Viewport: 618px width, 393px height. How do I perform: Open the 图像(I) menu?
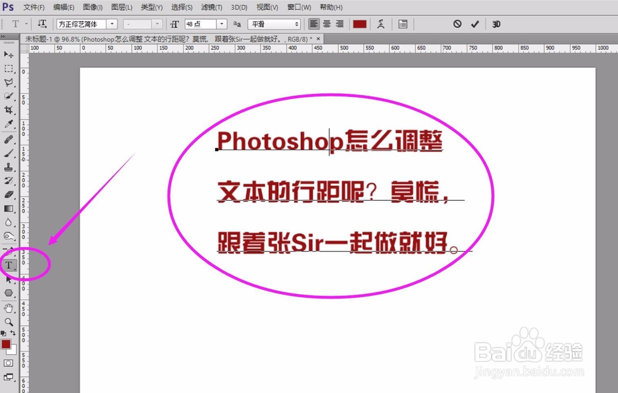(x=93, y=7)
